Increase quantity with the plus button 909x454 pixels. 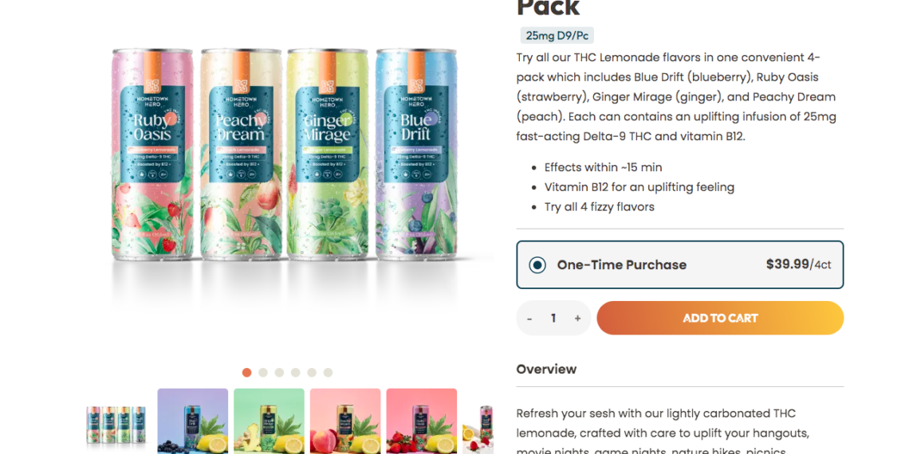[x=577, y=319]
